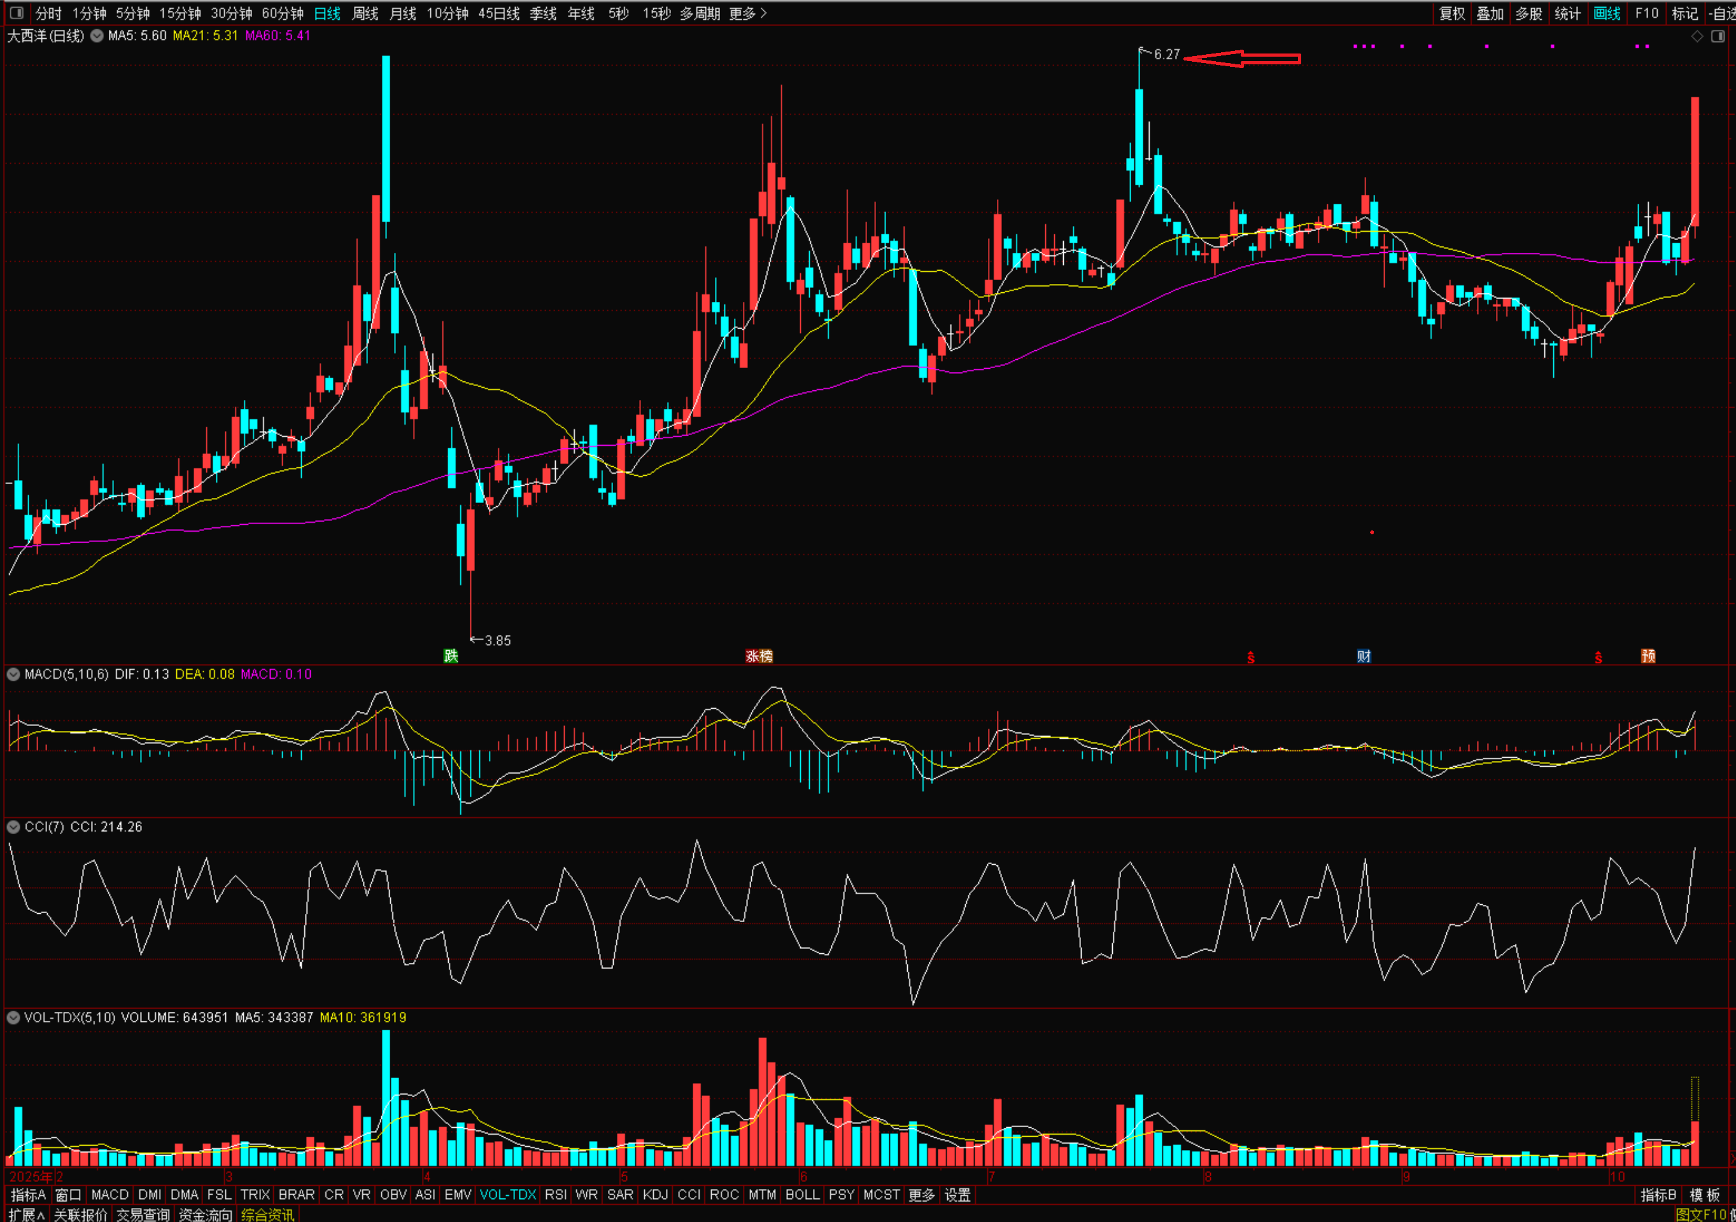The height and width of the screenshot is (1222, 1736).
Task: Open the MA settings dropdown beside 大西洋(日线)
Action: click(97, 36)
